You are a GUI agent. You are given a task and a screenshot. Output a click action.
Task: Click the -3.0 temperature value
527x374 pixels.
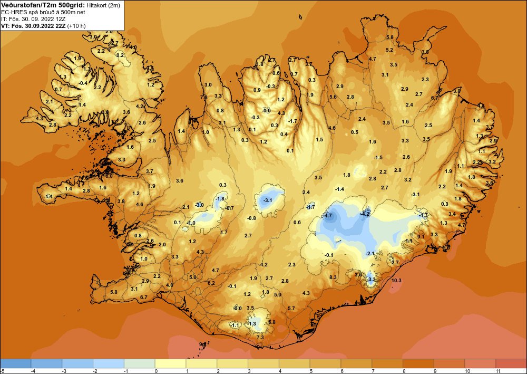coord(199,205)
